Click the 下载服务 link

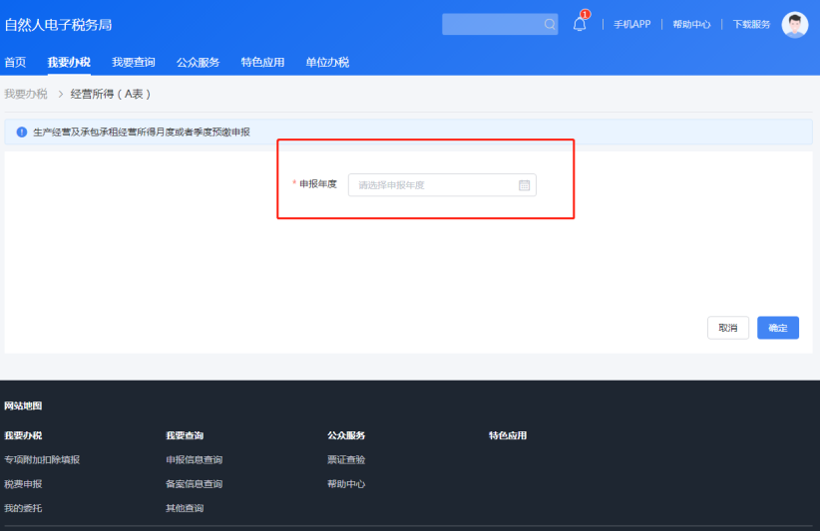click(751, 24)
